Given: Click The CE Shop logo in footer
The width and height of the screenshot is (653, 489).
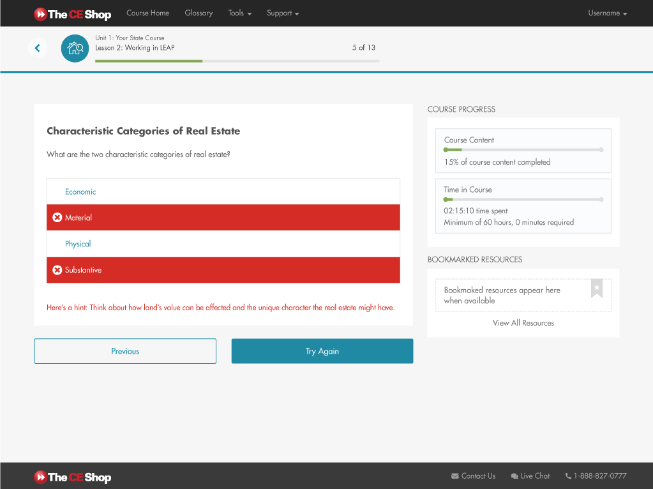Looking at the screenshot, I should (73, 477).
